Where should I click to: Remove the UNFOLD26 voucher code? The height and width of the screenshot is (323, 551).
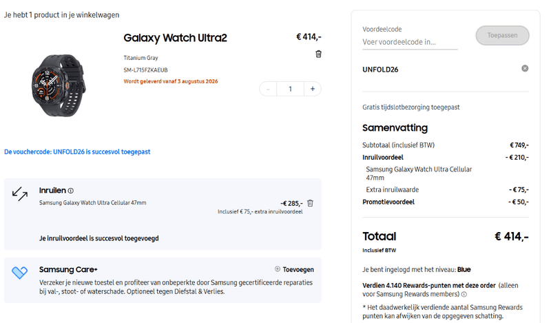(x=525, y=69)
